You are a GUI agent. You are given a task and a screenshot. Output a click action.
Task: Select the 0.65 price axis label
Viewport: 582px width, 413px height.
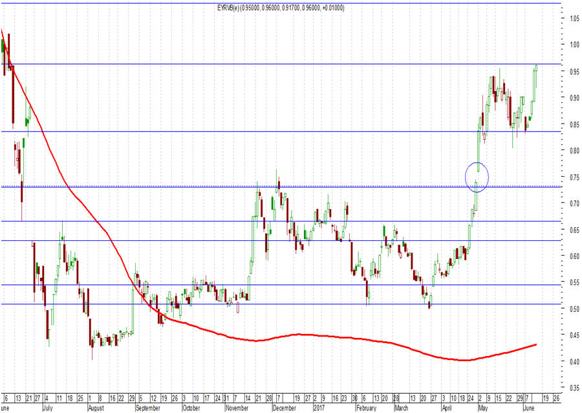point(574,230)
